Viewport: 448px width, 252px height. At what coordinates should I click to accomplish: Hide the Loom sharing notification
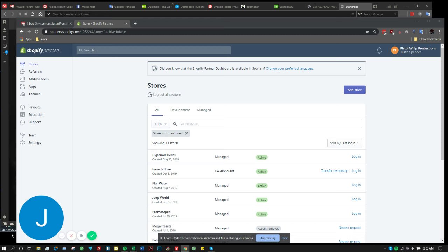(x=285, y=238)
